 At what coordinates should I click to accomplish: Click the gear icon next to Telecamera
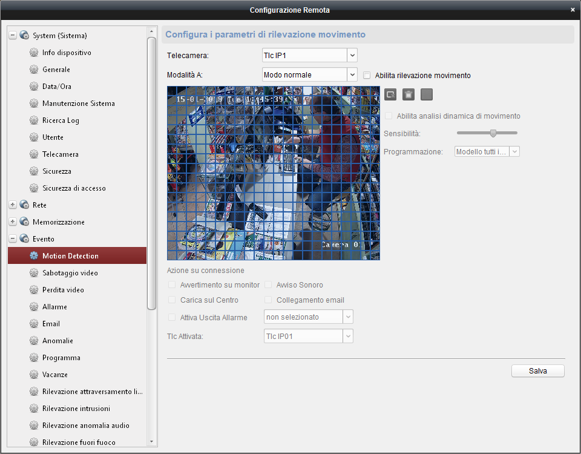[x=34, y=154]
